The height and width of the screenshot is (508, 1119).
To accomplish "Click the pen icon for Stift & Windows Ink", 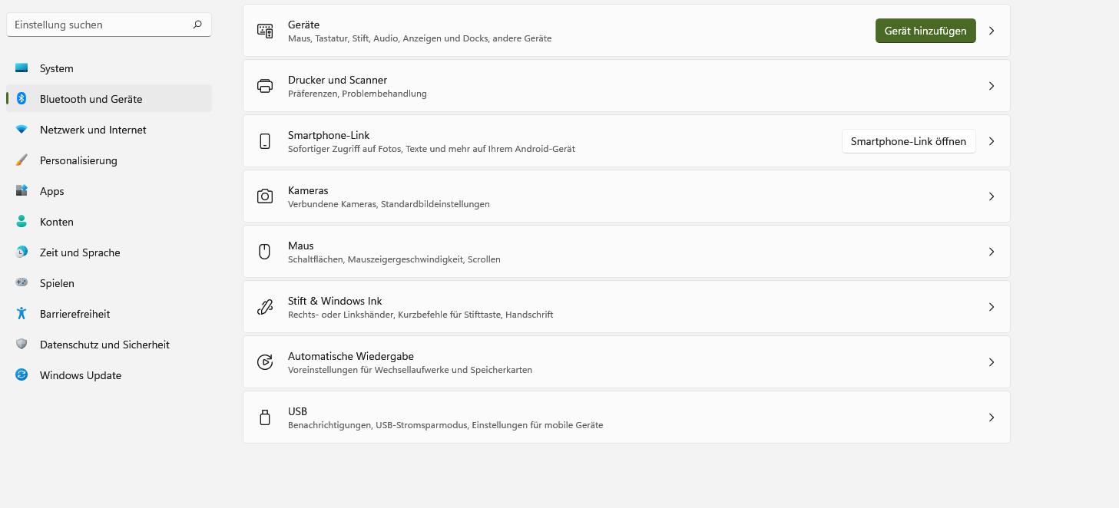I will click(x=265, y=307).
